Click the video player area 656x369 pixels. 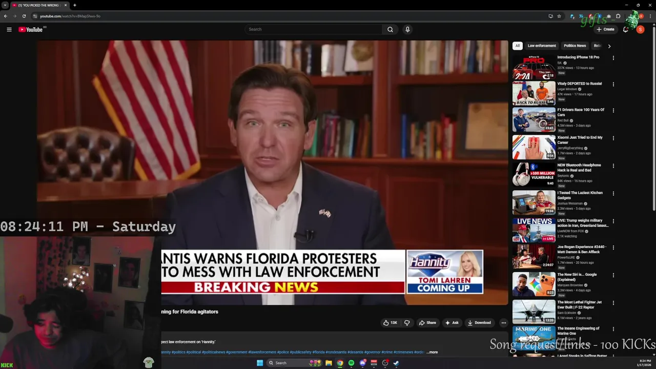tap(272, 173)
